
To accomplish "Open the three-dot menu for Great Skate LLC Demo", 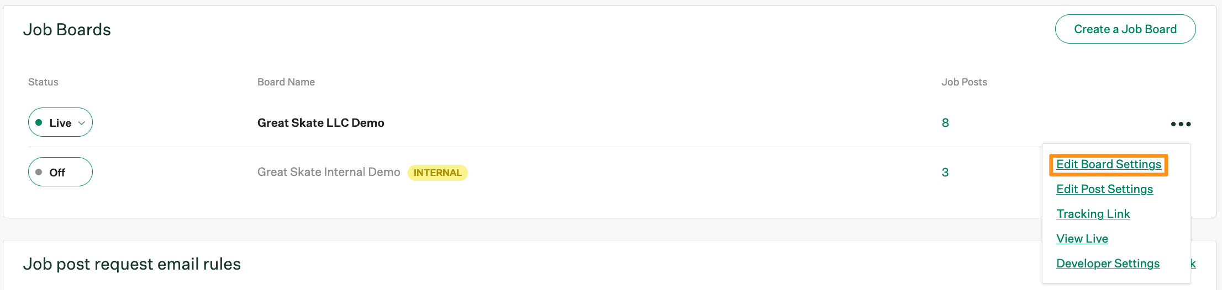I will 1181,124.
